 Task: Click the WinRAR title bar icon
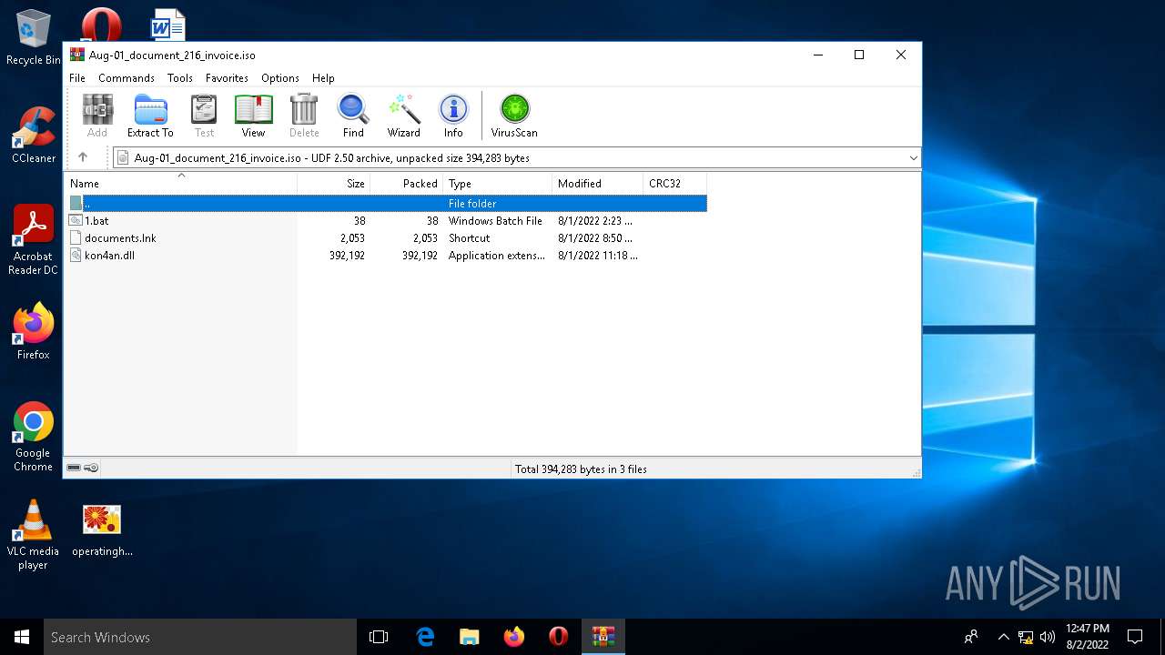[77, 55]
